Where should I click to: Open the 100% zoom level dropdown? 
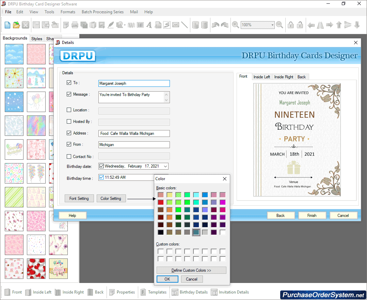click(272, 25)
